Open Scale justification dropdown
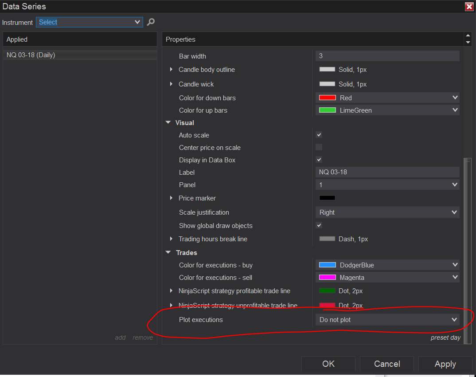This screenshot has height=377, width=476. (x=387, y=212)
